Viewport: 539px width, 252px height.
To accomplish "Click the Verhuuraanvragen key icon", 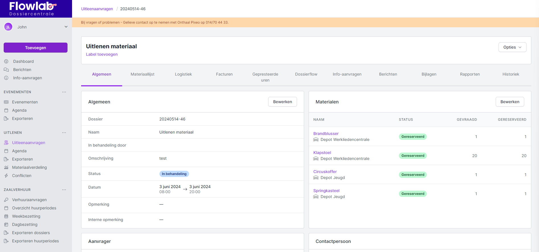I will coord(6,200).
